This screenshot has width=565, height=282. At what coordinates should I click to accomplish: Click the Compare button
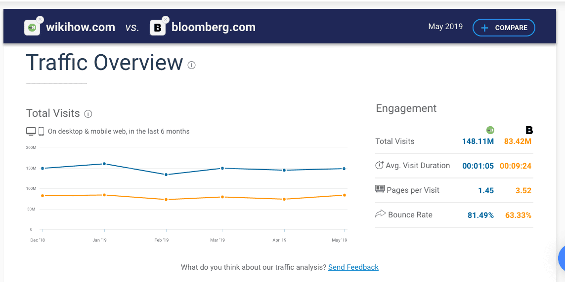point(504,28)
